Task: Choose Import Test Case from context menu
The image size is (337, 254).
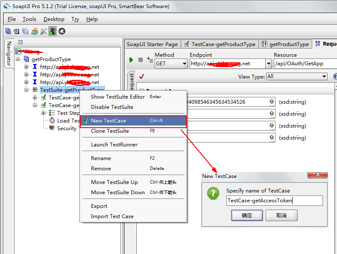Action: [133, 216]
